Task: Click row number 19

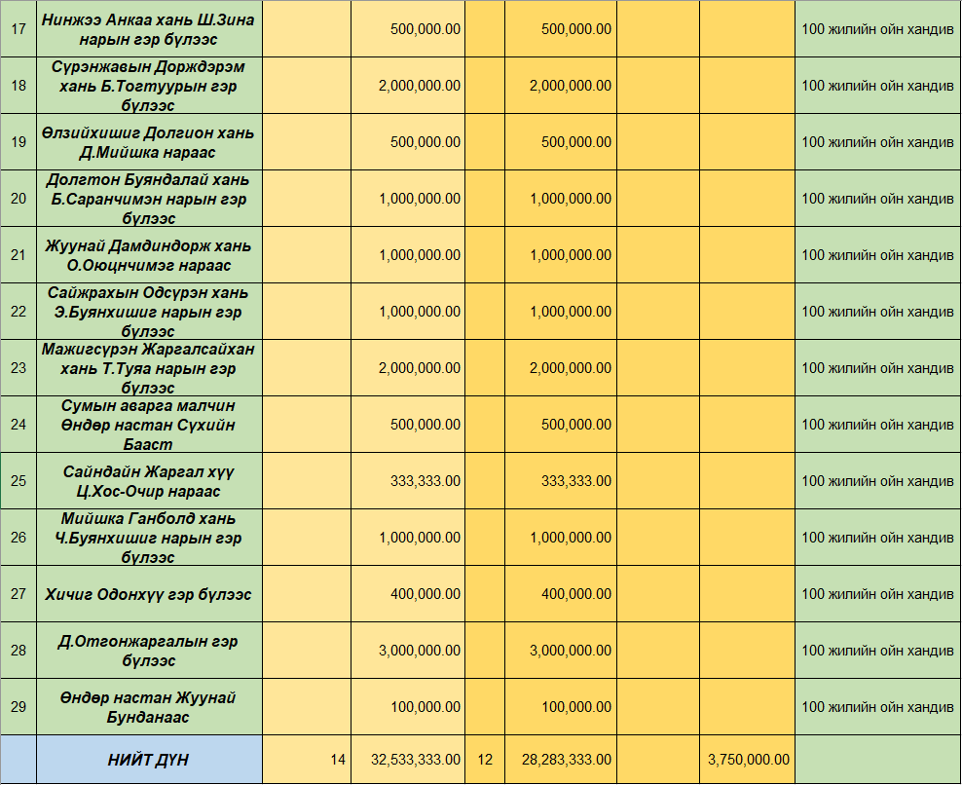Action: point(18,142)
